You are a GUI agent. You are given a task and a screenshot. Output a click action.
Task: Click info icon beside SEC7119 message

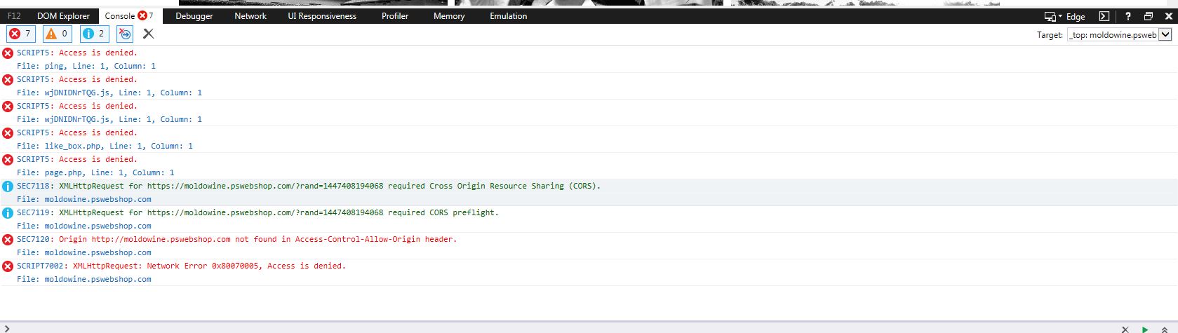[8, 213]
